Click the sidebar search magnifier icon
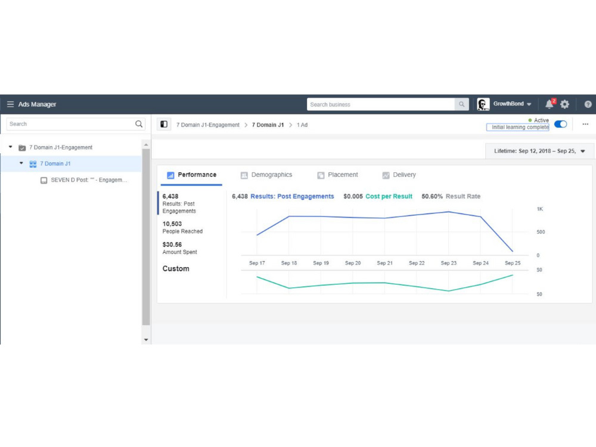 coord(139,124)
